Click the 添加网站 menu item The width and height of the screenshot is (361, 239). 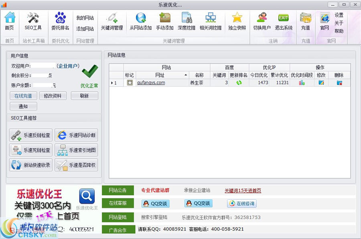pos(85,29)
